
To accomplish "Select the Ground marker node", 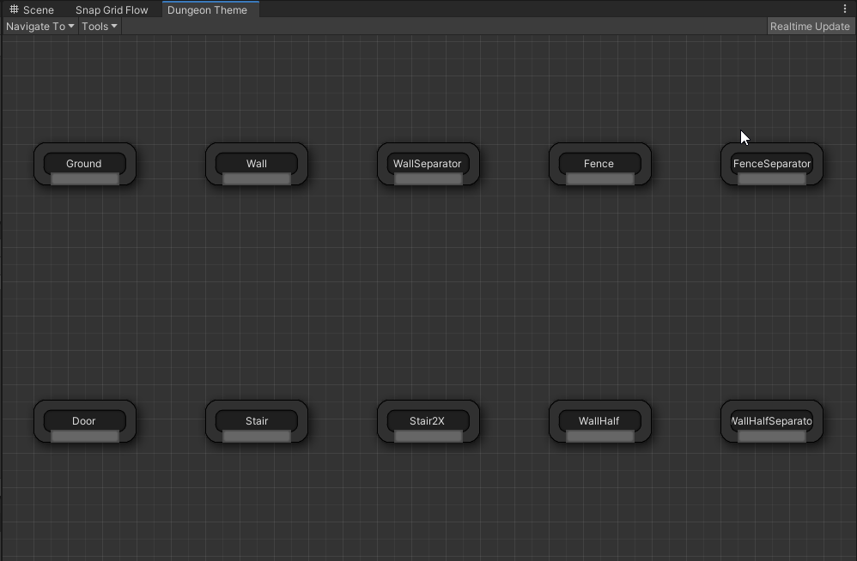I will (x=85, y=163).
